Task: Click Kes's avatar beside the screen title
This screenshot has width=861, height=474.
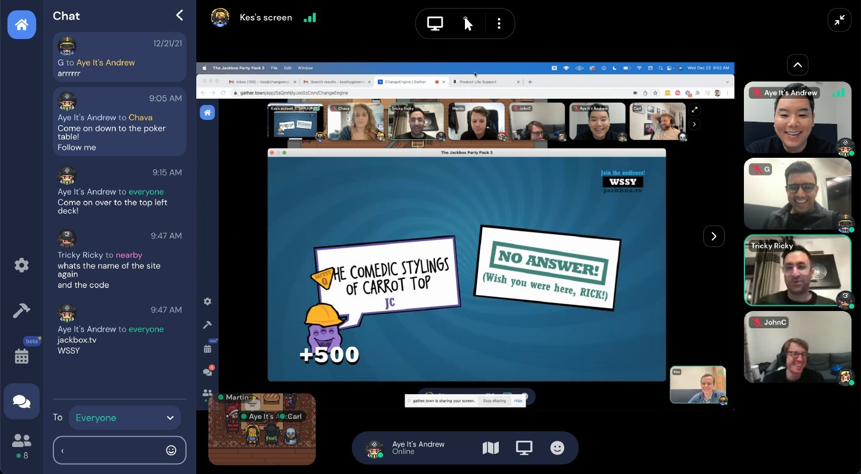Action: click(220, 18)
